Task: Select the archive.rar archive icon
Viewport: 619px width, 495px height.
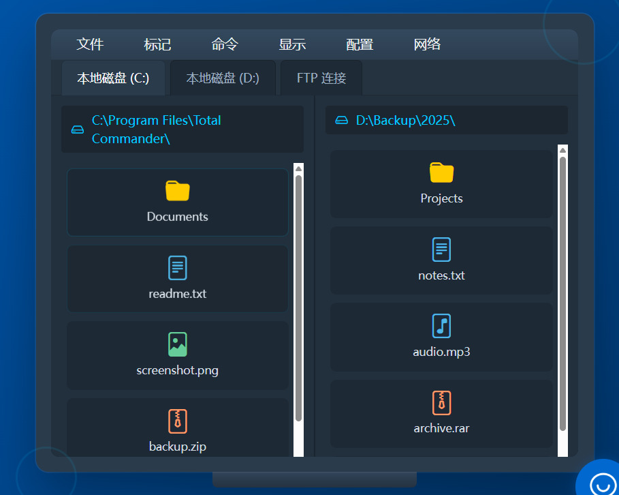Action: pos(441,403)
